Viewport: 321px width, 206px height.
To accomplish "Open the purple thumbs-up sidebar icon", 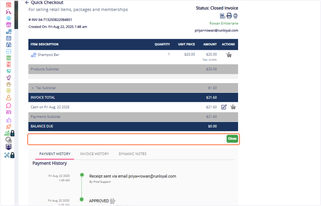I will click(9, 120).
